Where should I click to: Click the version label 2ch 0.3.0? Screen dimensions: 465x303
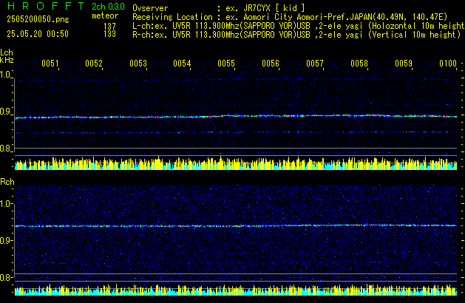pos(108,7)
